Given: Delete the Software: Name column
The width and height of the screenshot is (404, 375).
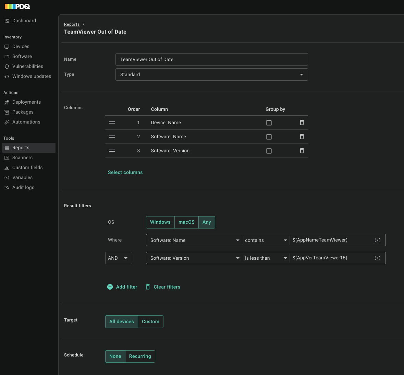Looking at the screenshot, I should coord(302,137).
